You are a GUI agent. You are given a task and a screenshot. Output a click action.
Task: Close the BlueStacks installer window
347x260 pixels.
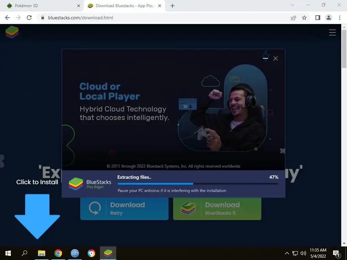[275, 58]
